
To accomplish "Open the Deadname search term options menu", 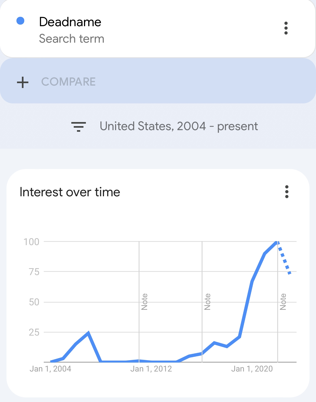I will (286, 28).
